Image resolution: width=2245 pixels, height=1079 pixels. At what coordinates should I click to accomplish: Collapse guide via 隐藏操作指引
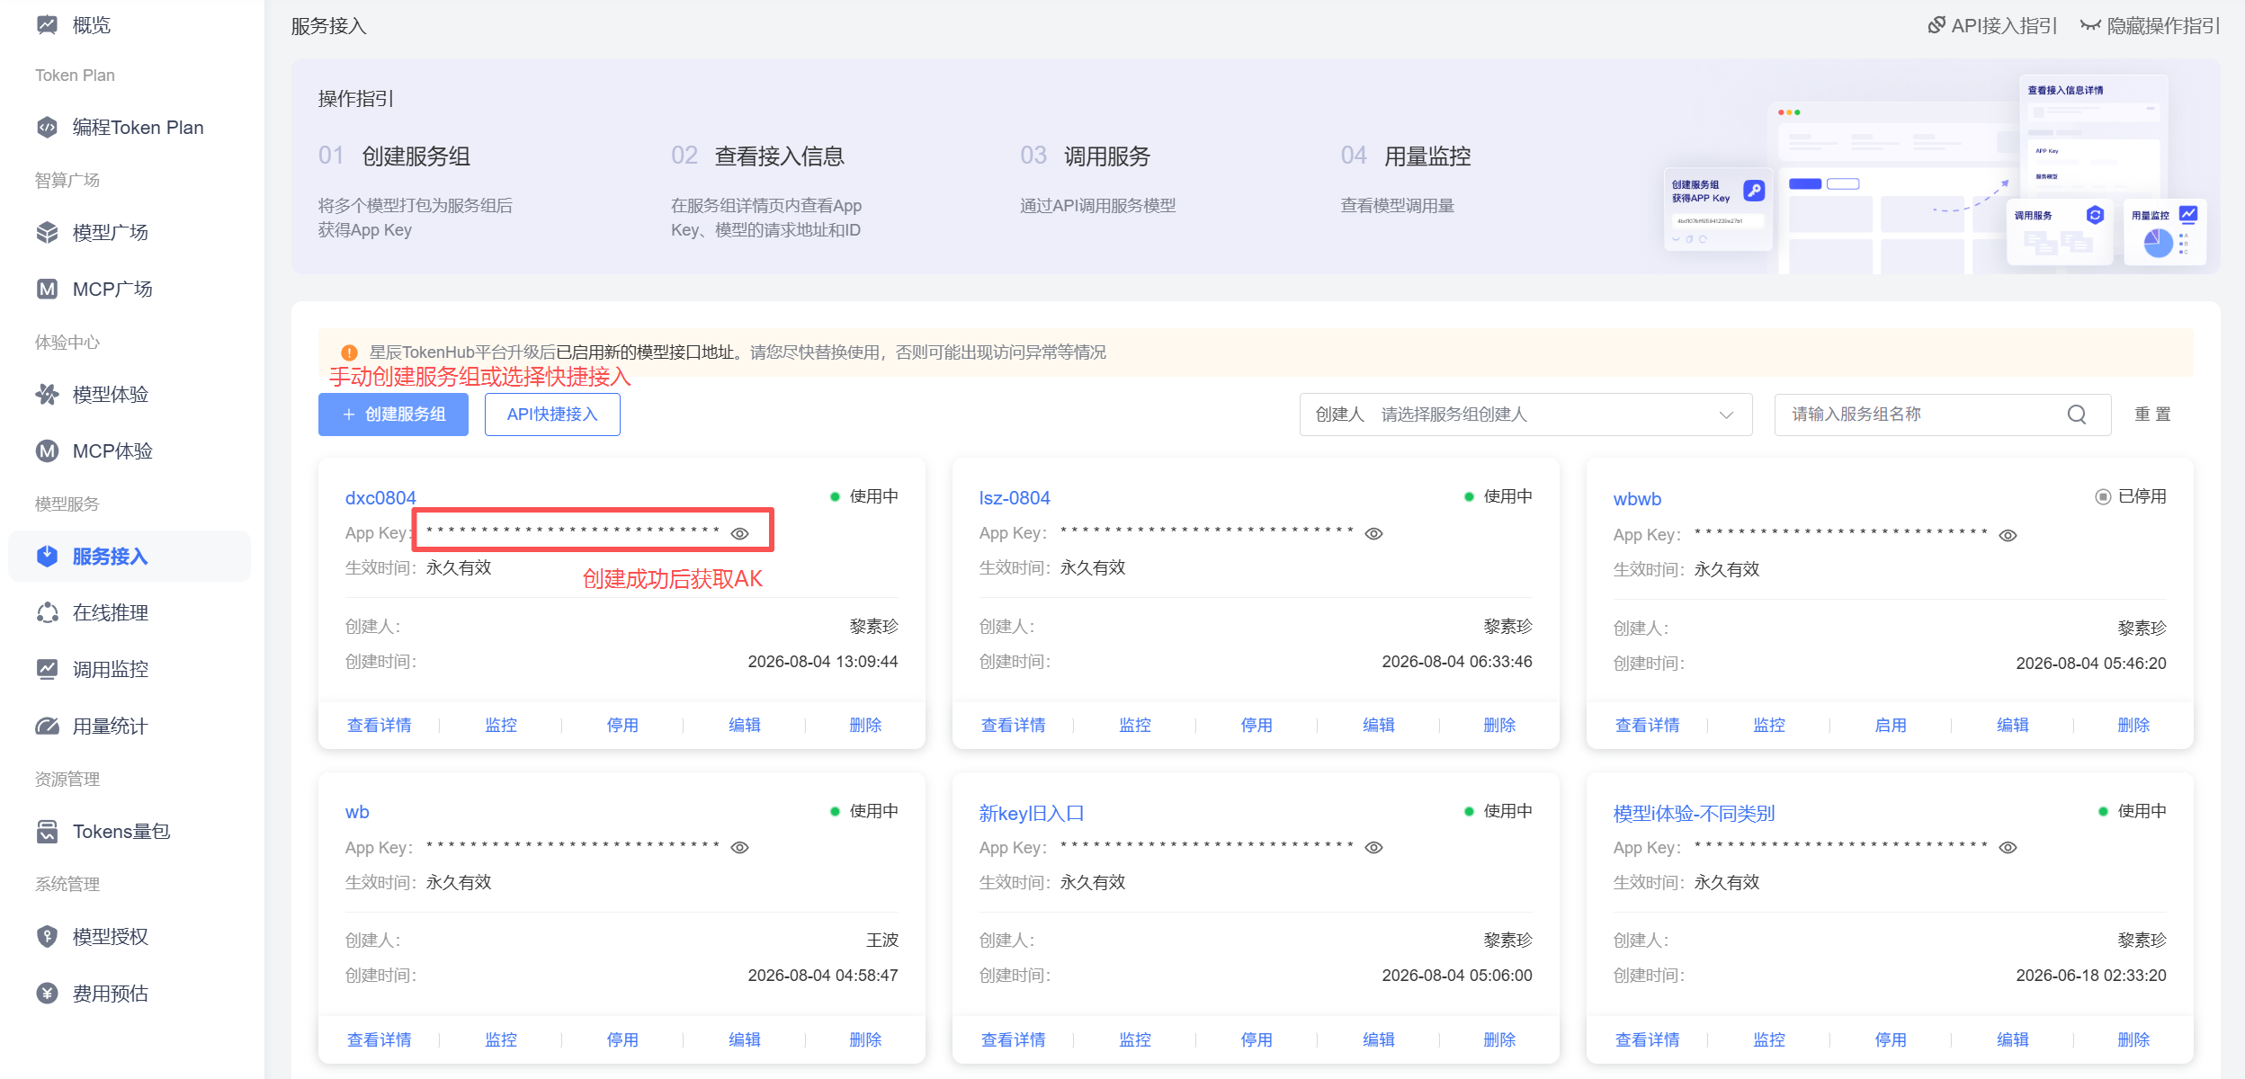click(x=2150, y=26)
